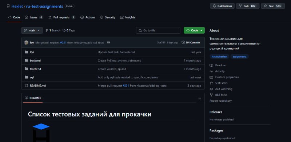Open the Notifications button
This screenshot has width=291, height=142.
(x=222, y=6)
